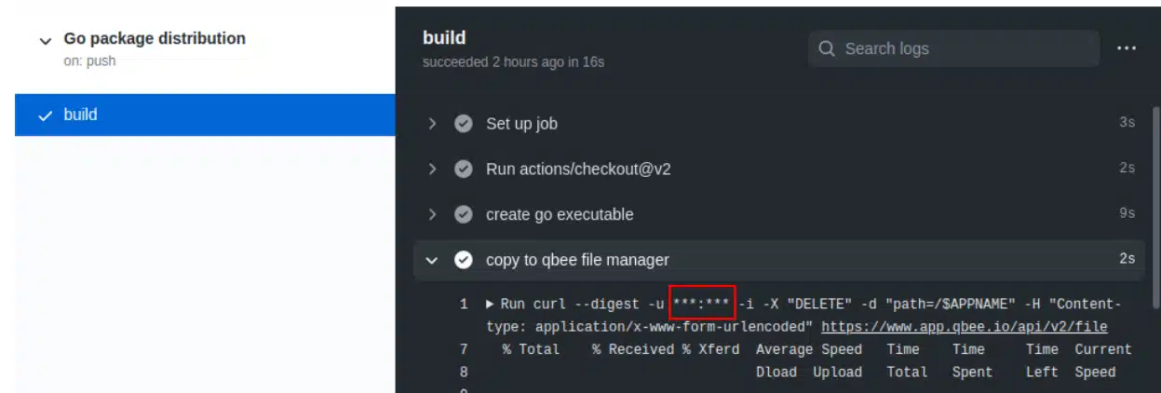Click the Go package distribution title

[155, 38]
